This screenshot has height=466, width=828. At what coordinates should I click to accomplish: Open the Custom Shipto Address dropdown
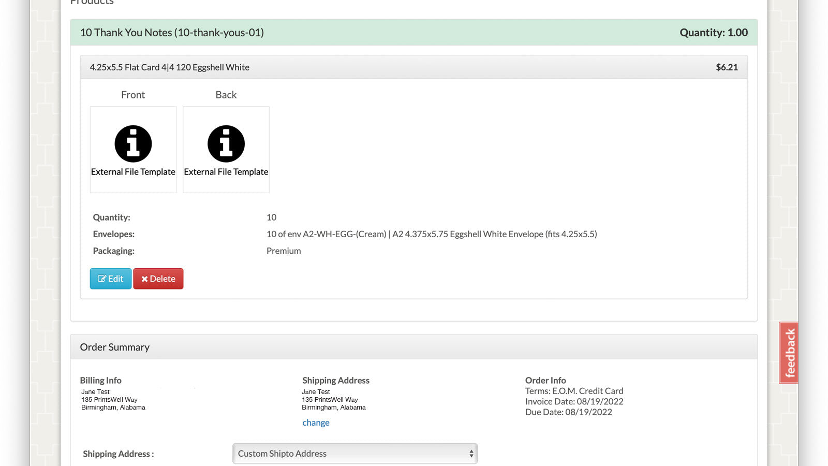[x=355, y=454]
